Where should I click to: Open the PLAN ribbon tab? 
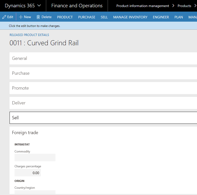coord(178,17)
